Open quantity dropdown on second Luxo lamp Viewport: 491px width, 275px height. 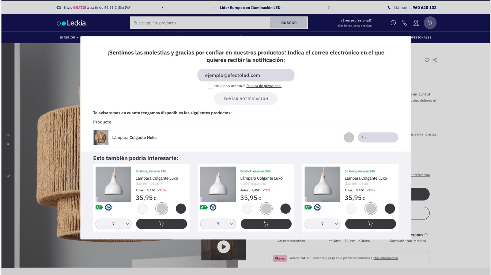tap(218, 224)
